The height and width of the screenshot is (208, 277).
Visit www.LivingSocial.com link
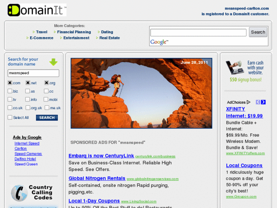coord(139,202)
